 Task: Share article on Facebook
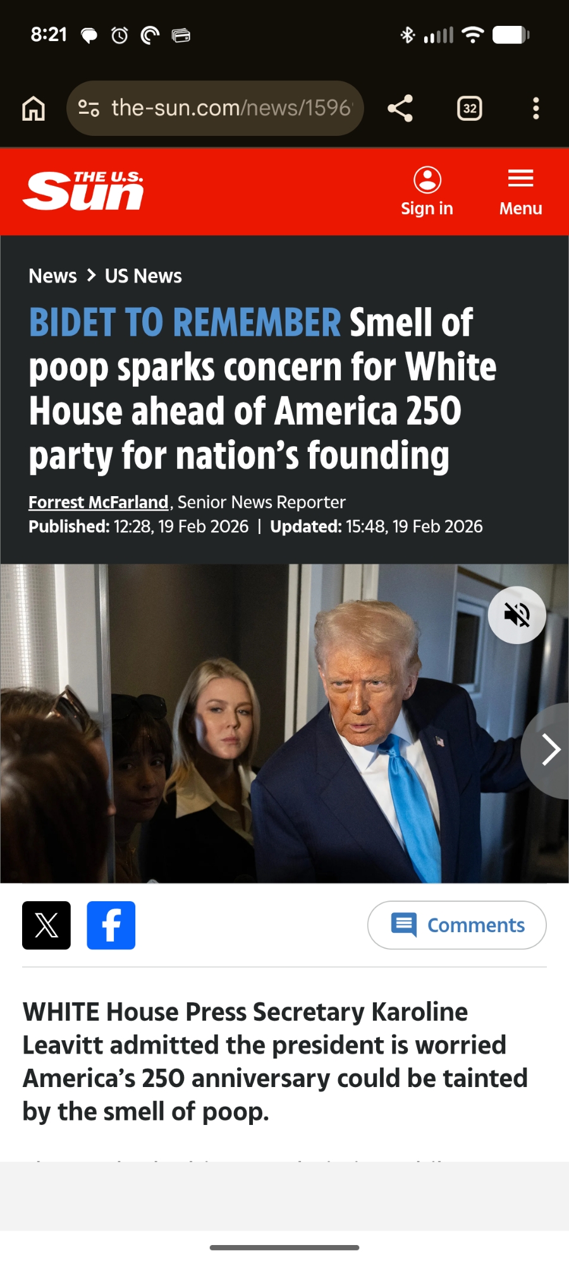pyautogui.click(x=111, y=925)
